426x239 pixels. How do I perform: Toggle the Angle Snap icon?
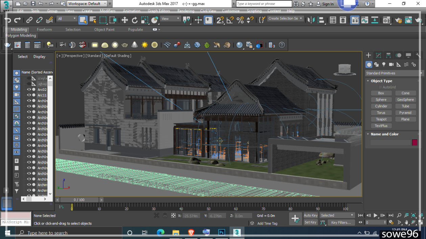click(x=230, y=20)
